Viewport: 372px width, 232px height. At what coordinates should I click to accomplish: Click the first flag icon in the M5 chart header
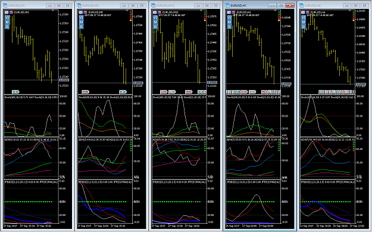click(x=81, y=12)
